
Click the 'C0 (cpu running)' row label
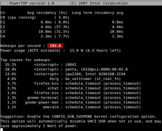point(18,17)
